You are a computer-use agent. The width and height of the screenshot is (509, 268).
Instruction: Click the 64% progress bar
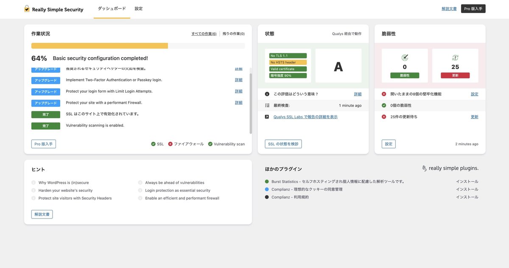pos(138,46)
